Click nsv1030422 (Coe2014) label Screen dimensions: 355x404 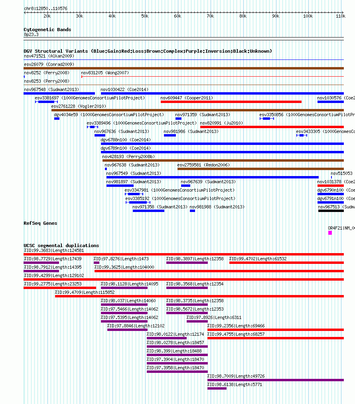pos(124,89)
